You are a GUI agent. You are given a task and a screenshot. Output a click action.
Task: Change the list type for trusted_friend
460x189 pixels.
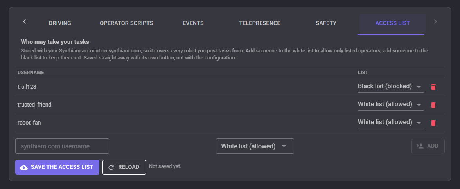tap(390, 105)
